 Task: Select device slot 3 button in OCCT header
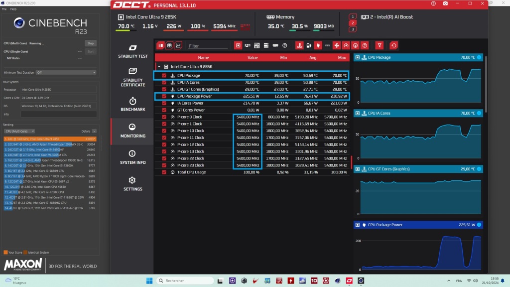pyautogui.click(x=353, y=29)
